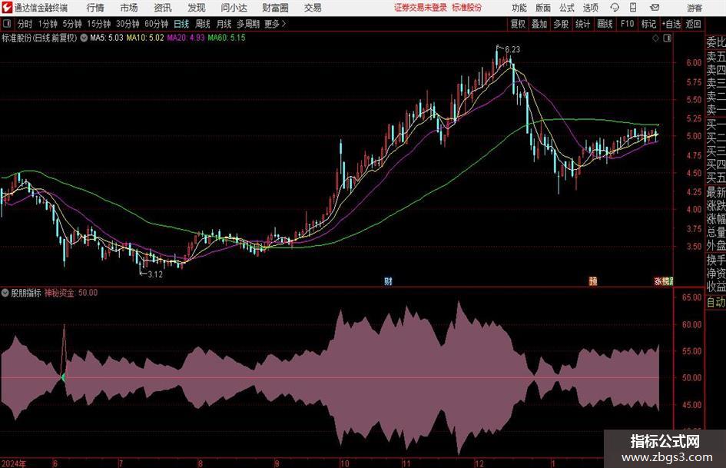Open the 行情 menu
The height and width of the screenshot is (468, 726).
(x=95, y=8)
